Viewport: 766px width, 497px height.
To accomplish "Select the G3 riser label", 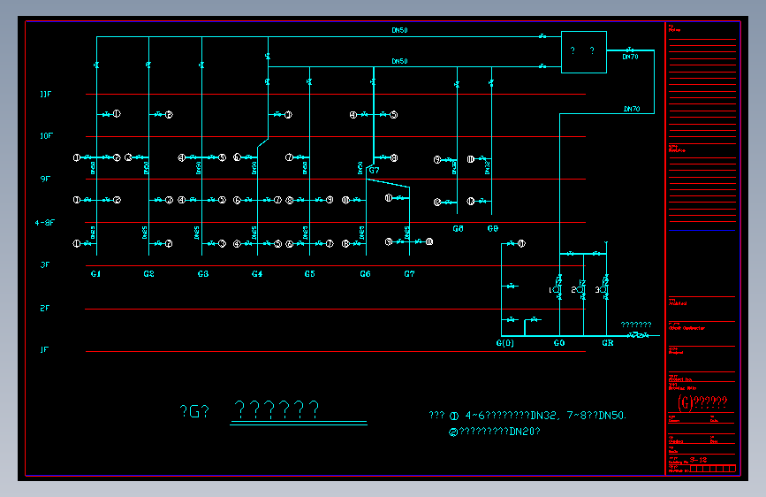I will pos(203,274).
